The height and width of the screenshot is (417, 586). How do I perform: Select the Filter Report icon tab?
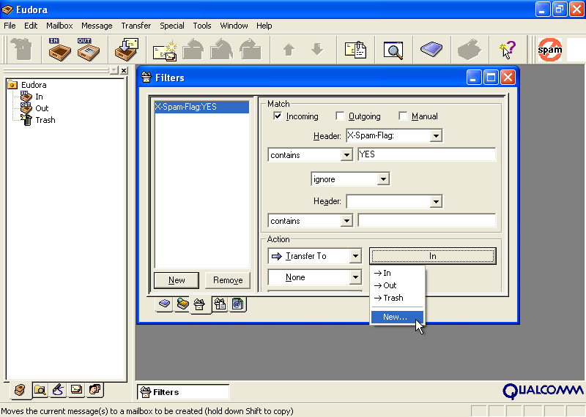(220, 304)
